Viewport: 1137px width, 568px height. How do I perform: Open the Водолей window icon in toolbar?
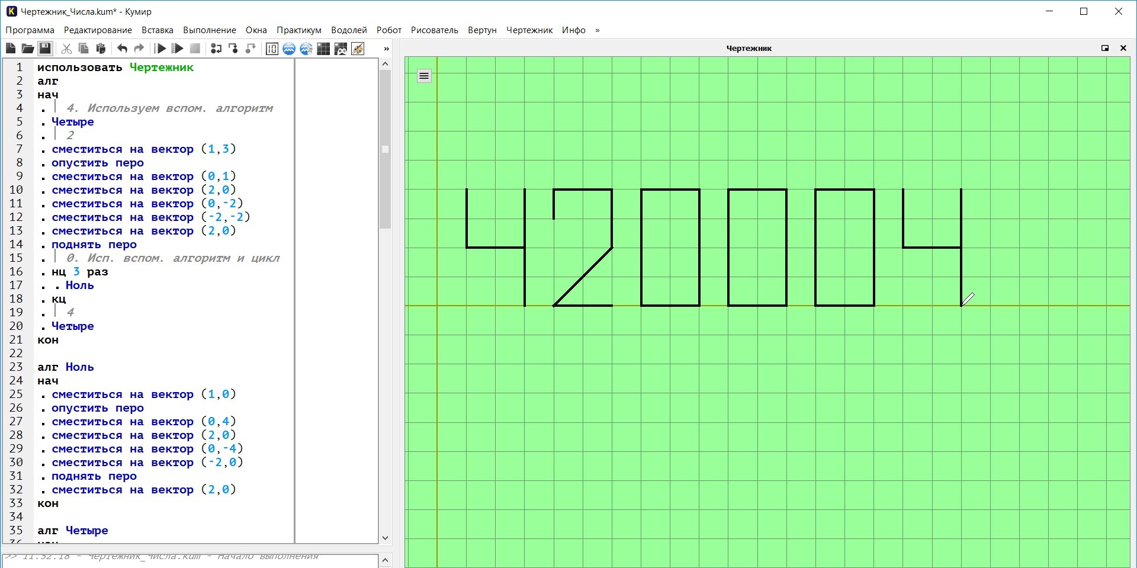click(x=289, y=49)
